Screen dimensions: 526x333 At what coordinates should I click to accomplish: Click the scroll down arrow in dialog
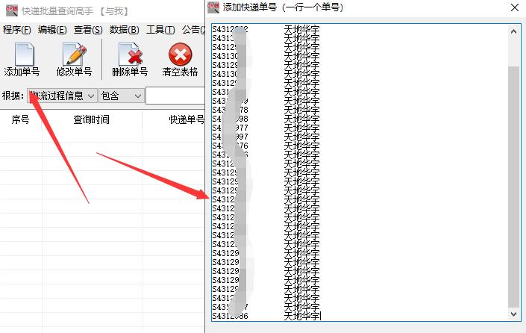513,314
